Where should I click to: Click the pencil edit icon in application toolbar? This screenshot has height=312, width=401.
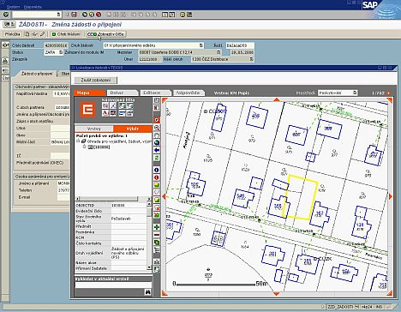pos(42,34)
